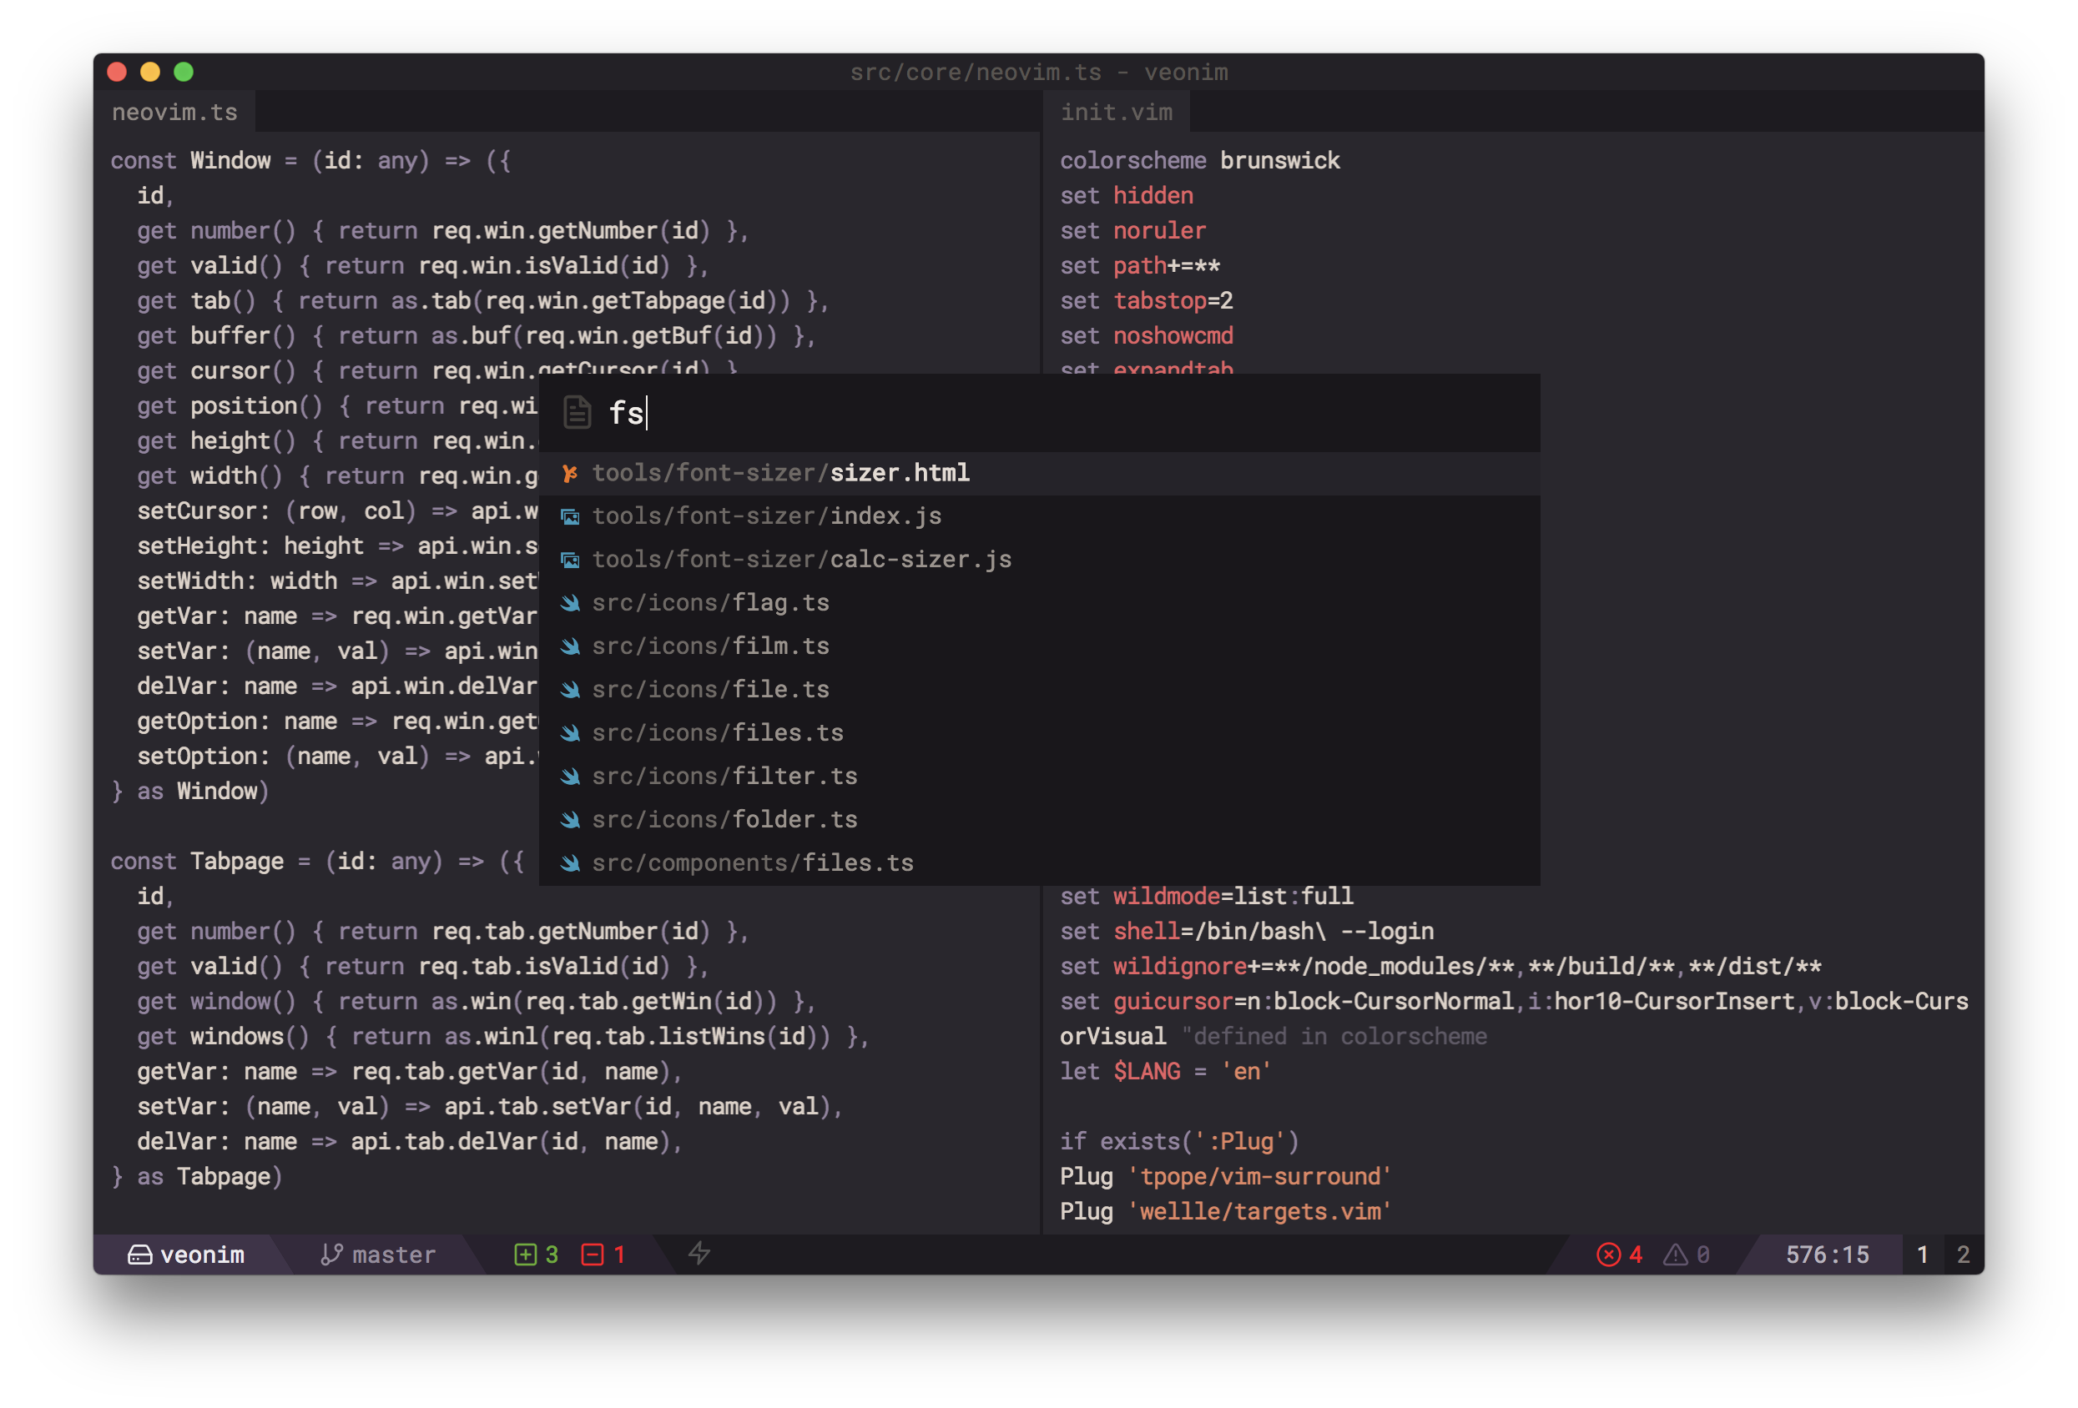Open src/icons/folder.ts from results
The height and width of the screenshot is (1408, 2078).
(x=724, y=819)
